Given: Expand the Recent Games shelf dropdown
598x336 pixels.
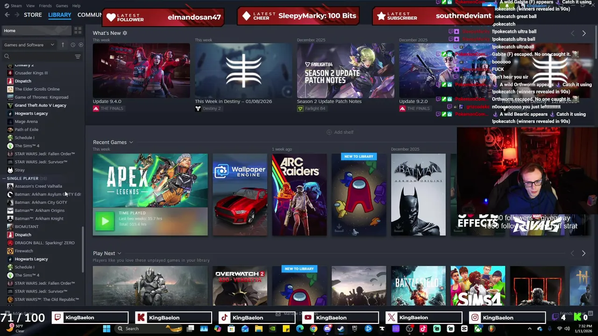Looking at the screenshot, I should 131,142.
